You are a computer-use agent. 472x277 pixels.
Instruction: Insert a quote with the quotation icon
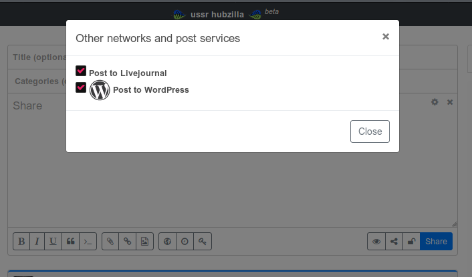click(x=70, y=241)
